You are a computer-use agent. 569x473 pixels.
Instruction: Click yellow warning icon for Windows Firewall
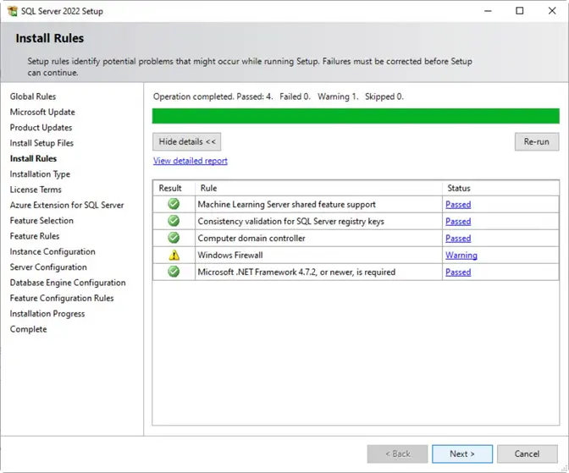(x=174, y=255)
